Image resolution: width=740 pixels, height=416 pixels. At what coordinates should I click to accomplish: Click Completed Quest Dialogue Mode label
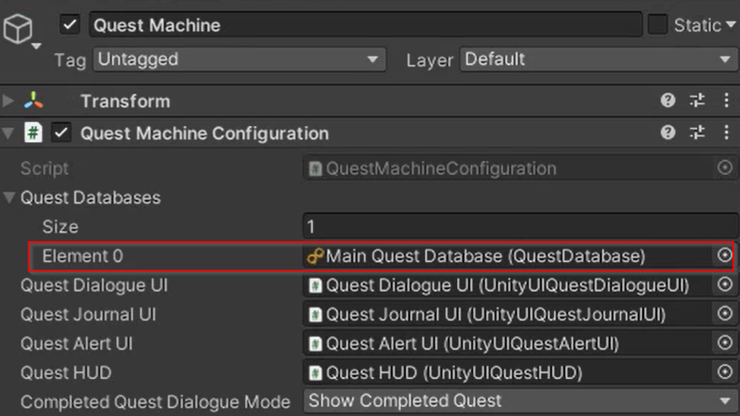point(155,402)
